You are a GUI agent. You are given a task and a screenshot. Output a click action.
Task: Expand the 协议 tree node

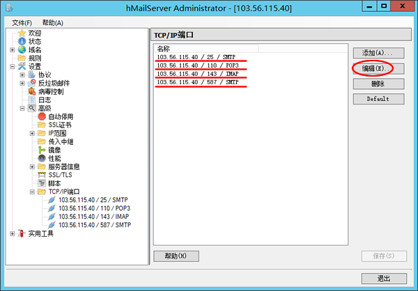22,75
